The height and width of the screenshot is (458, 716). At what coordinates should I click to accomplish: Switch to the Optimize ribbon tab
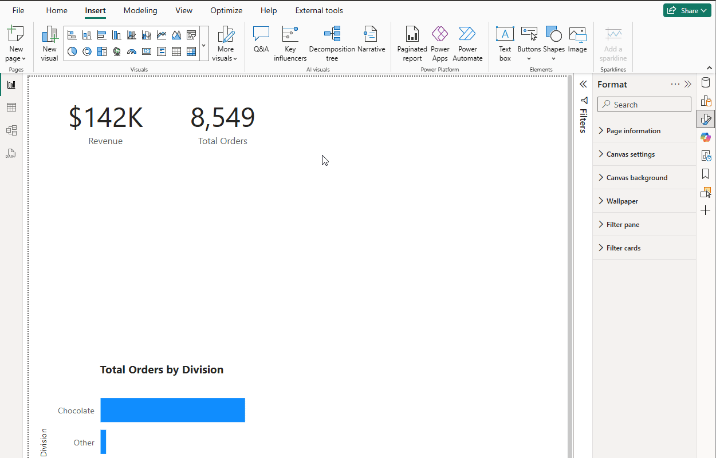click(x=226, y=10)
